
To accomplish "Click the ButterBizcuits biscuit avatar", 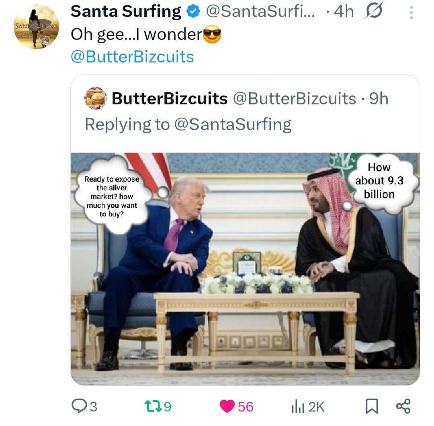I will [95, 99].
